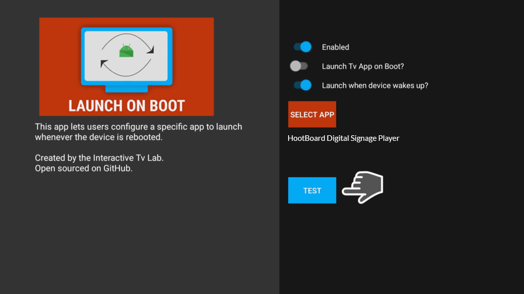
Task: Click the app description paragraph
Action: click(x=138, y=132)
